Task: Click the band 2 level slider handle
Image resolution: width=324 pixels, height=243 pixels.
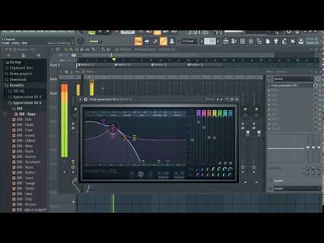Action: pos(204,128)
